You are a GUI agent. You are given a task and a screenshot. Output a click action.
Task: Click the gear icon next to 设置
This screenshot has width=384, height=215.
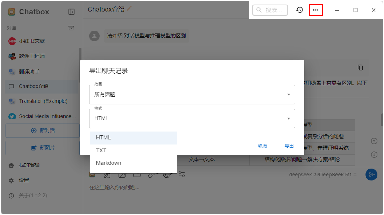pos(11,181)
